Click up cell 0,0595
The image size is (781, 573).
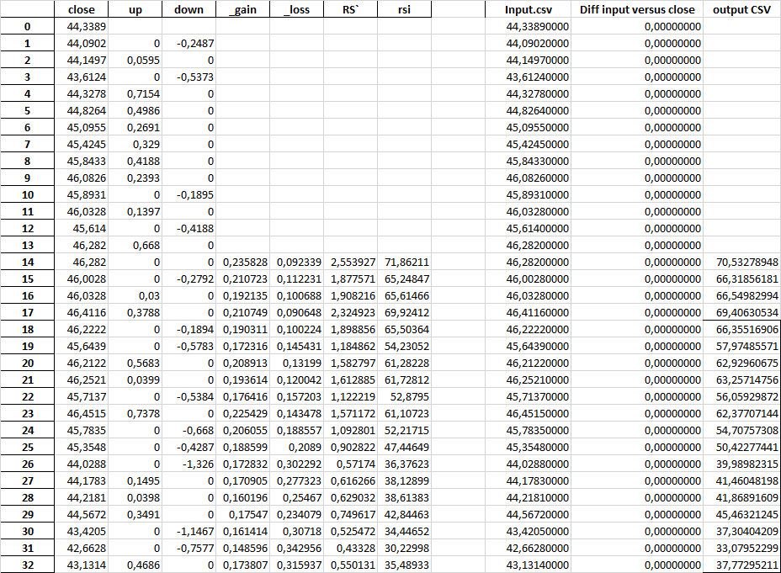tap(135, 61)
